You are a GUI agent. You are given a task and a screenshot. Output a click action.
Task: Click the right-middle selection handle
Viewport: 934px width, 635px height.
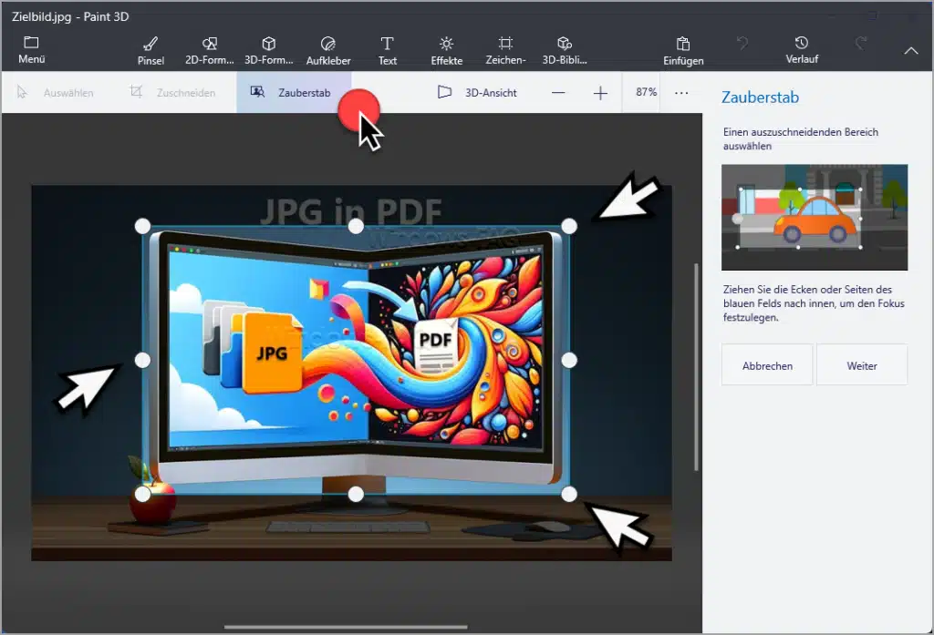569,360
